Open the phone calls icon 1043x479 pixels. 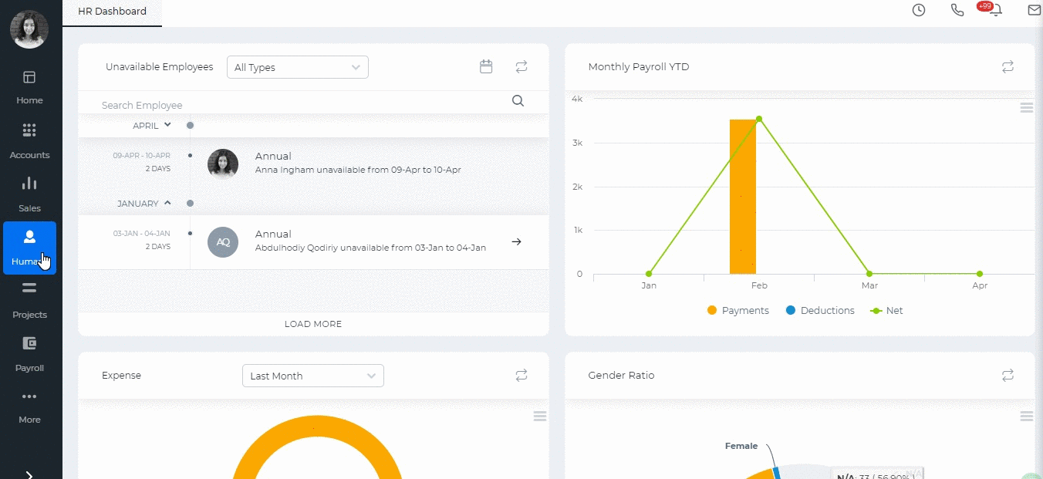click(x=957, y=10)
